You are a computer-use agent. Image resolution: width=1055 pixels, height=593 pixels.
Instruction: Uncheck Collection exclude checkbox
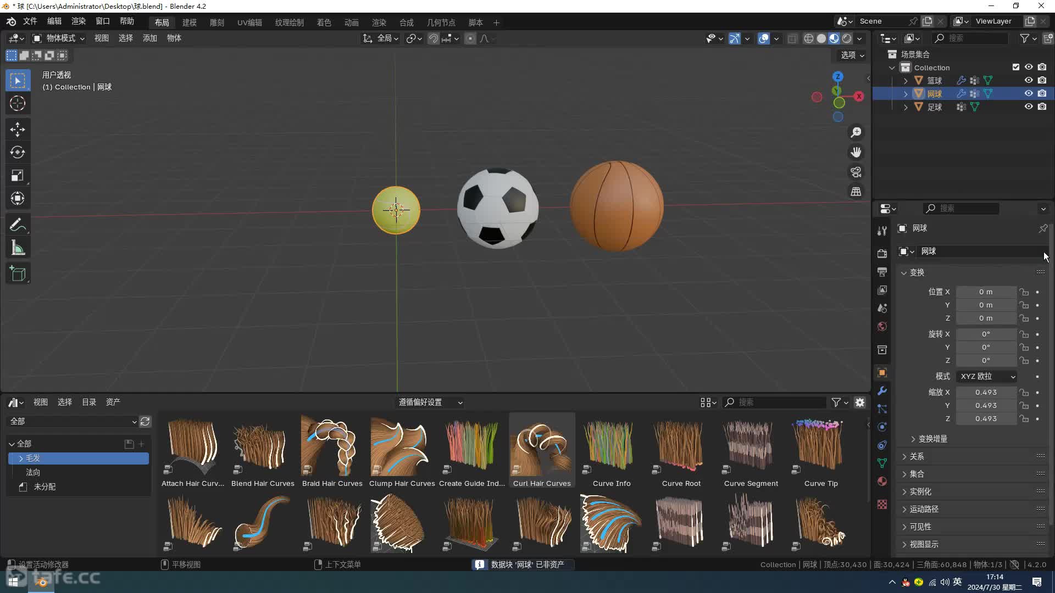(x=1016, y=67)
